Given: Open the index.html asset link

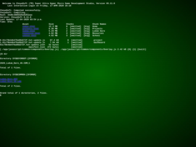Looking at the screenshot, I should tap(29, 26).
